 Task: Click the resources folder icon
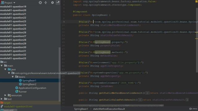pos(9,95)
